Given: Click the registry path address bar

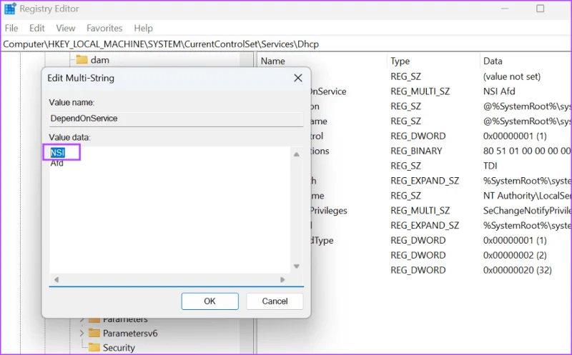Looking at the screenshot, I should [286, 44].
